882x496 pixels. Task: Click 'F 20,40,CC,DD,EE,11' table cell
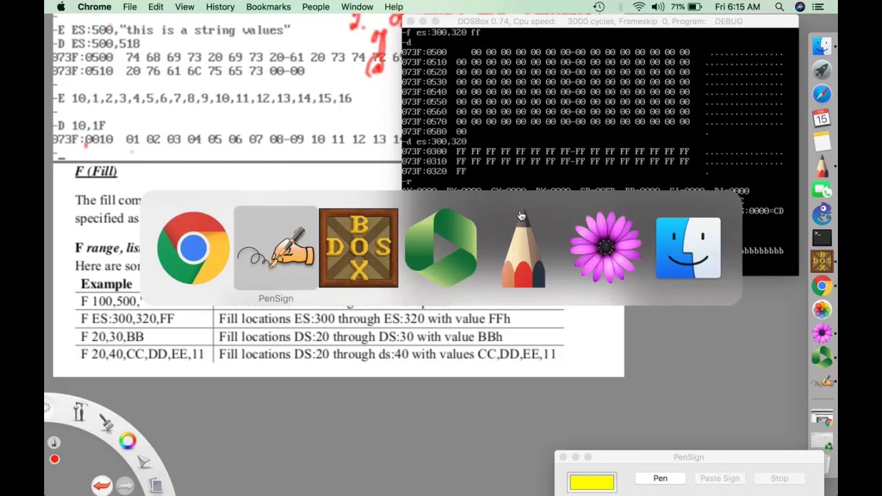tap(143, 354)
